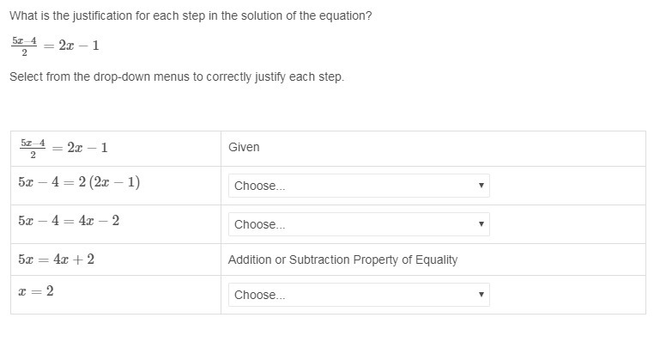Select the fraction equation in the table's first row
Screen dimensions: 654x342
[x=64, y=149]
